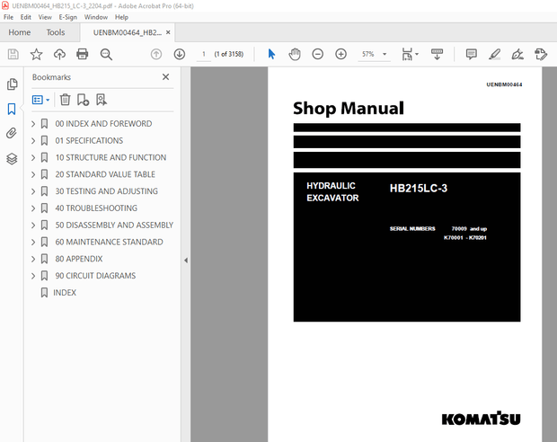557x442 pixels.
Task: Jump to 00 INDEX AND FOREWORD bookmark
Action: point(103,124)
